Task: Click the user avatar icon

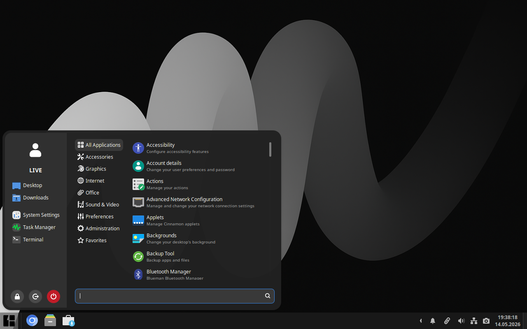Action: click(x=35, y=150)
